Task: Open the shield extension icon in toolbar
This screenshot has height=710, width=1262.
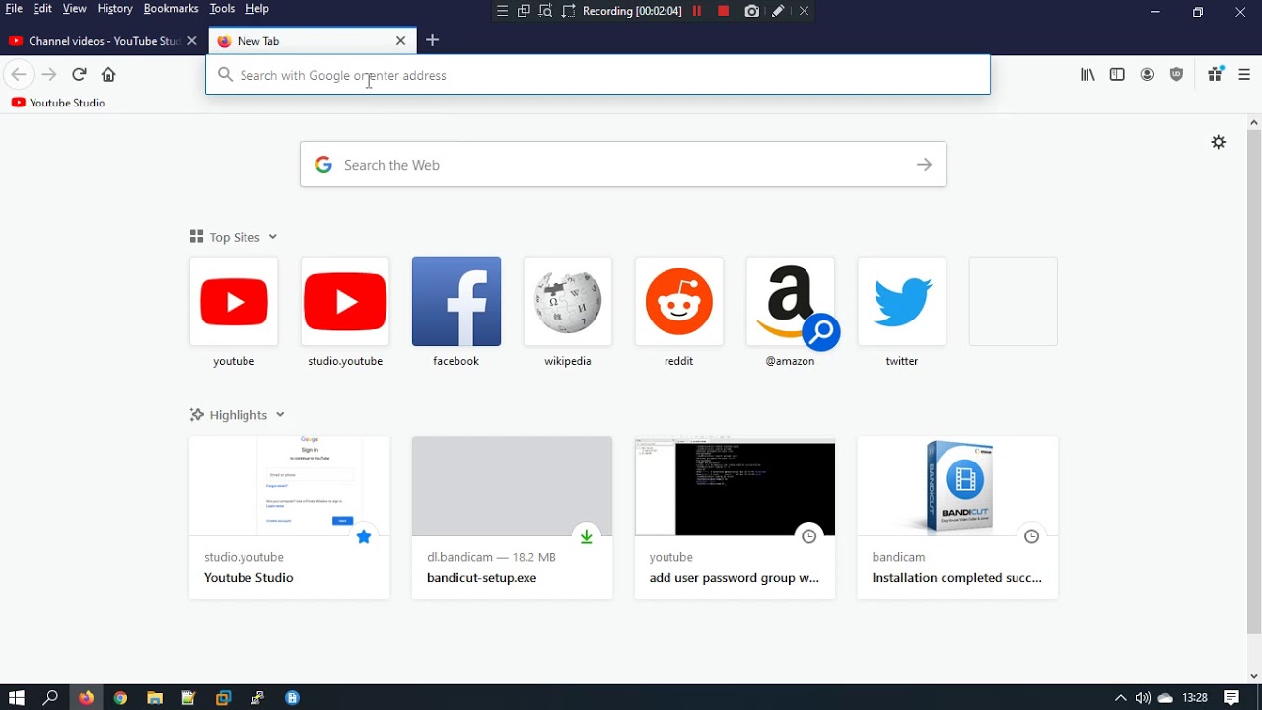Action: point(1176,74)
